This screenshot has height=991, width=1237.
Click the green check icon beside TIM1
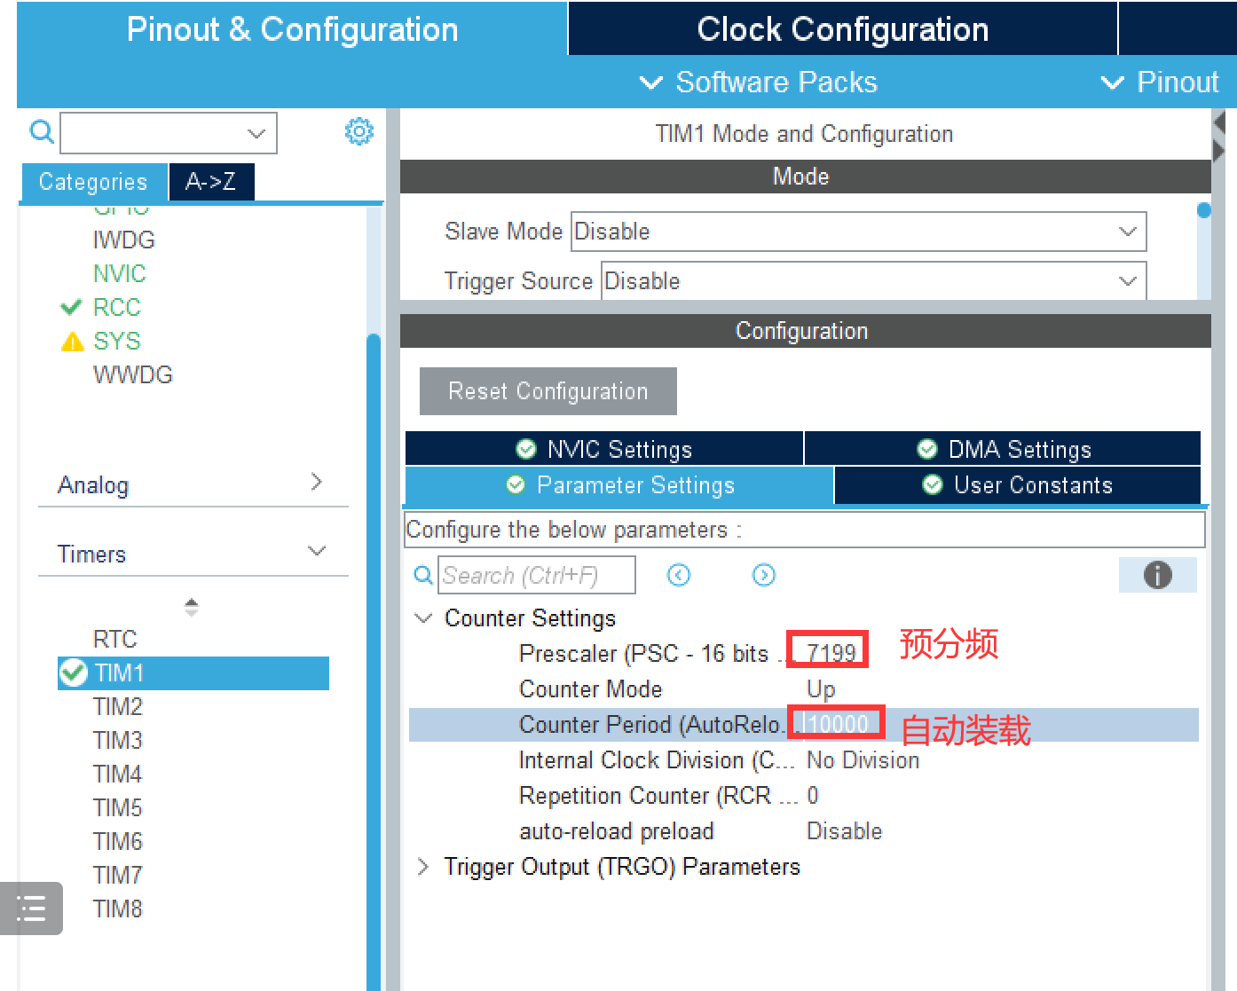point(73,673)
